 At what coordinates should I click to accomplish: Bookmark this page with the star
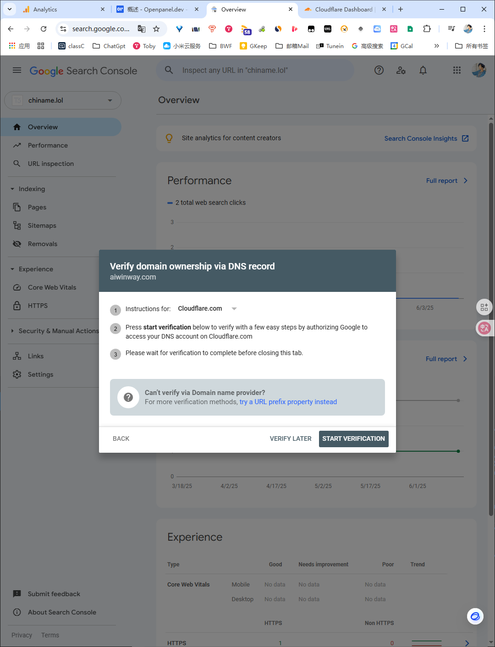(x=156, y=29)
